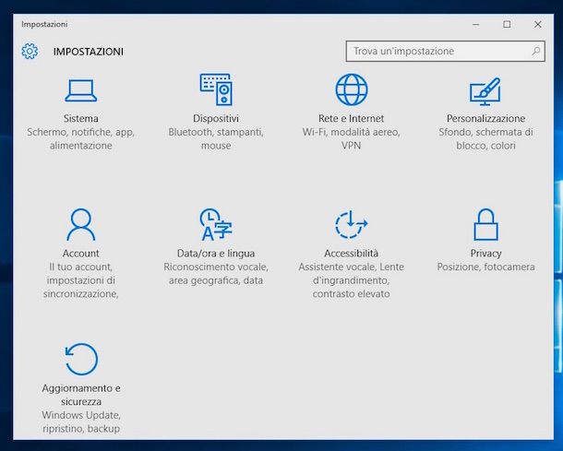This screenshot has width=563, height=451.
Task: Open the Personalizzazione paintbrush icon
Action: [485, 91]
